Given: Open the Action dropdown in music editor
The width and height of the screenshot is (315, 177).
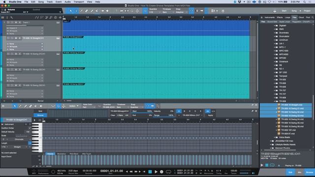Looking at the screenshot, I should click(x=74, y=106).
